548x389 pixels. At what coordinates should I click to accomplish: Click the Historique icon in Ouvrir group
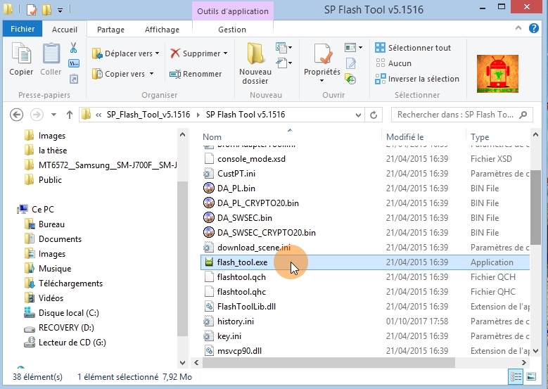click(350, 79)
